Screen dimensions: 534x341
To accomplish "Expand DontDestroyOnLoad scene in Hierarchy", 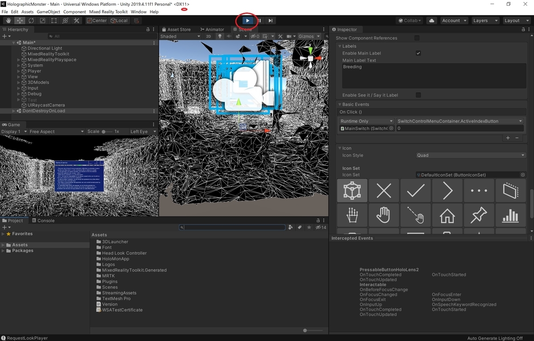I will pos(13,111).
